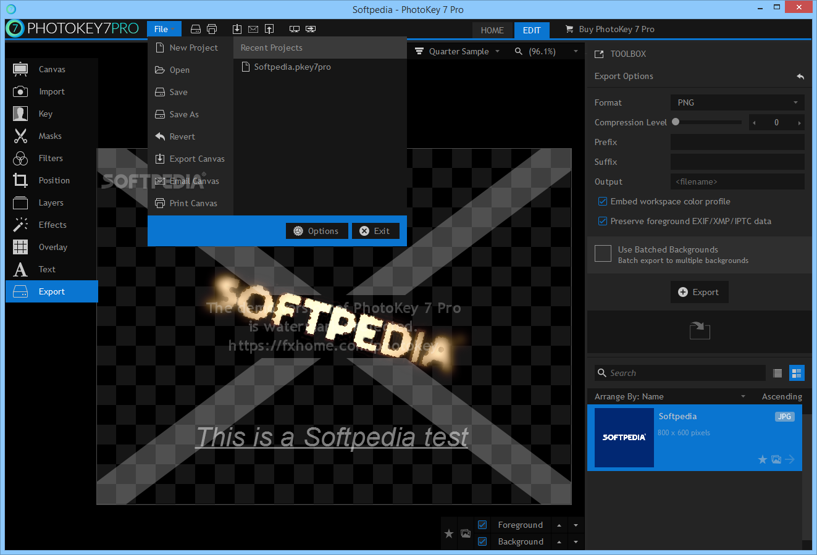Click the Compression Level slider handle

pyautogui.click(x=676, y=122)
